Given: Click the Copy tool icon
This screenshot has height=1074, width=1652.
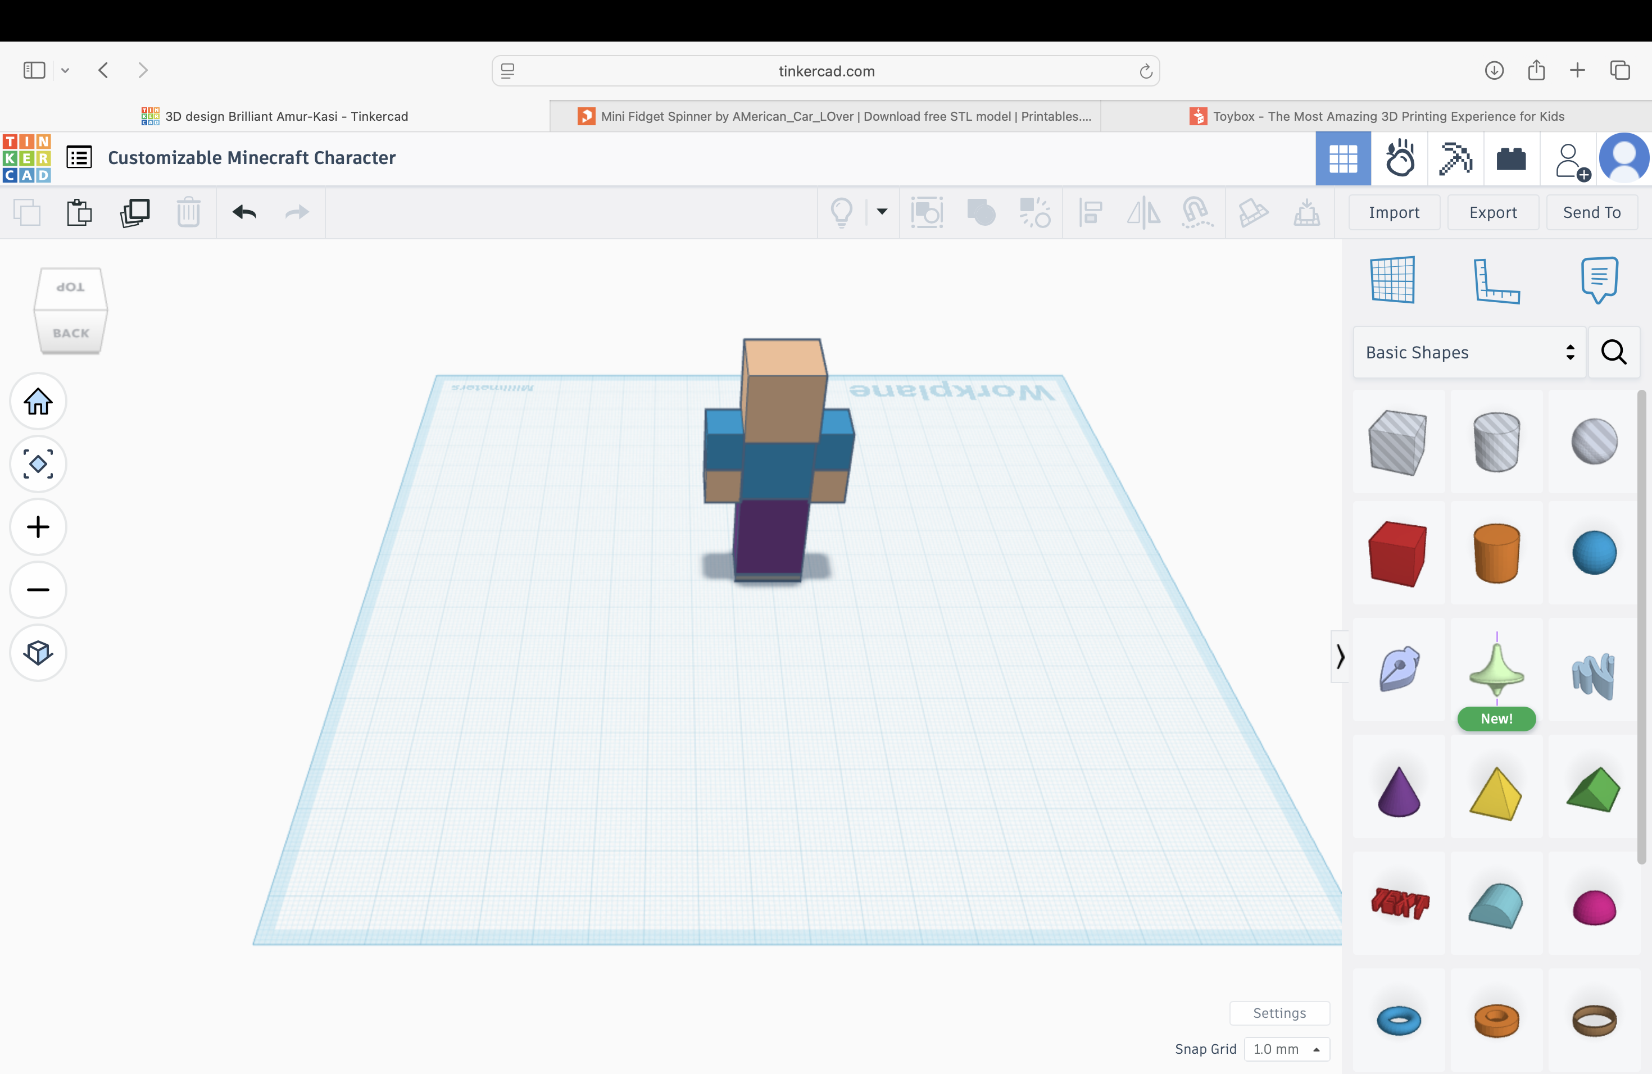Looking at the screenshot, I should [x=27, y=212].
